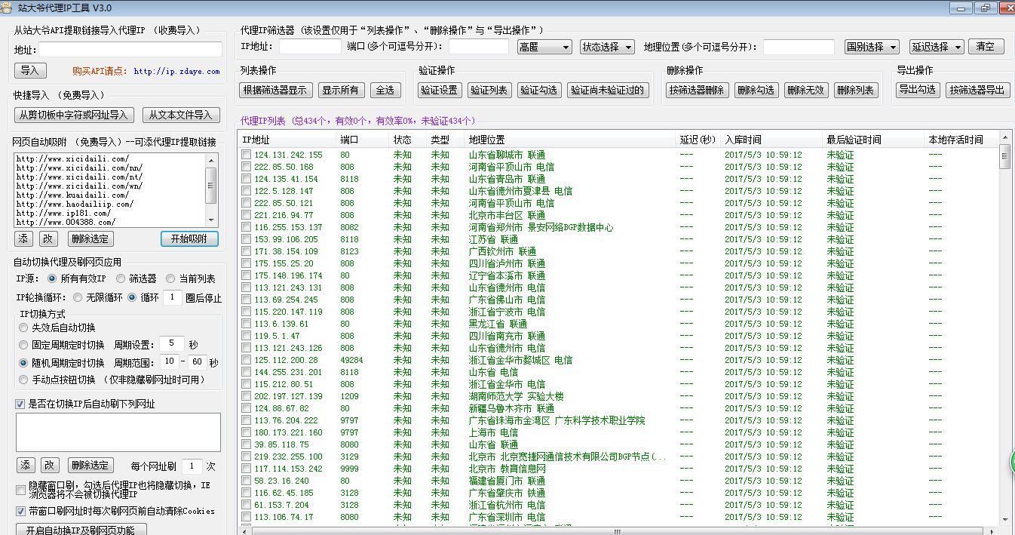This screenshot has width=1015, height=535.
Task: Select the 循环 N 圈后停止 radio button
Action: pyautogui.click(x=132, y=297)
